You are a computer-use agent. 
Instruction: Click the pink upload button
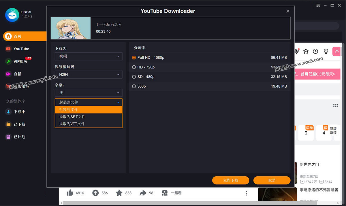tap(337, 51)
